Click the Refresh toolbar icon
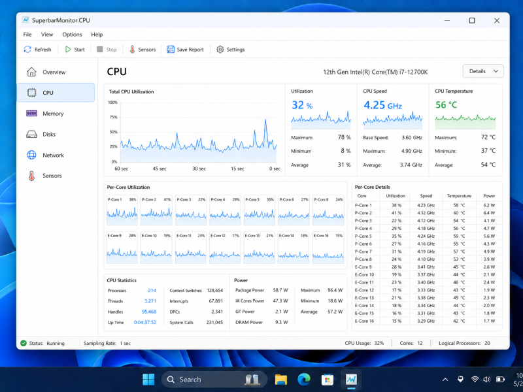The height and width of the screenshot is (392, 523). [27, 50]
